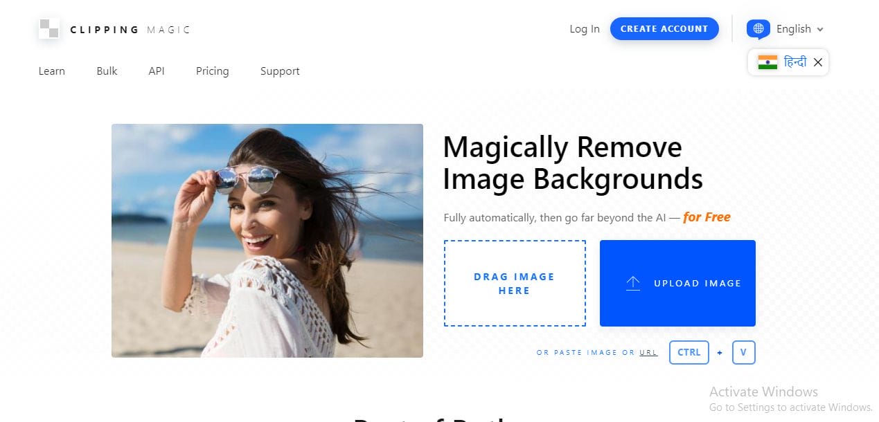Dismiss the Hindi language suggestion
The image size is (879, 422).
(x=818, y=62)
